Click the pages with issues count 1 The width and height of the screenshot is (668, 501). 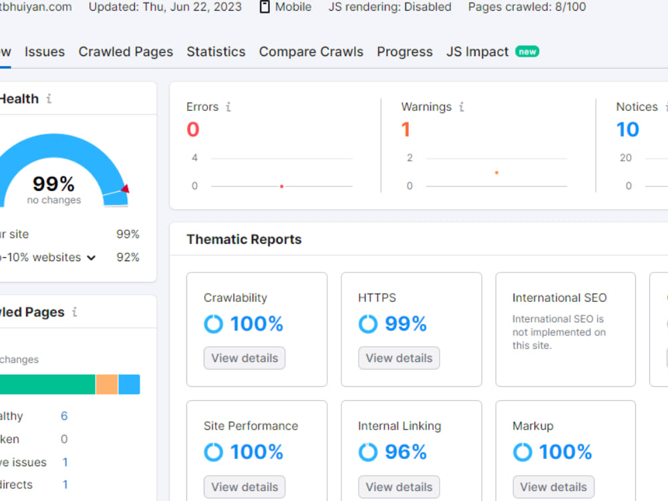[65, 462]
